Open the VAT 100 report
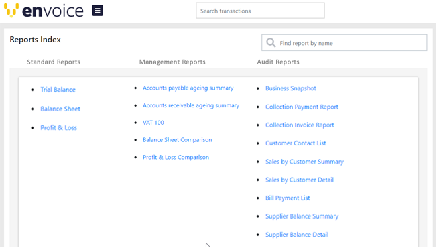The image size is (439, 248). [153, 123]
